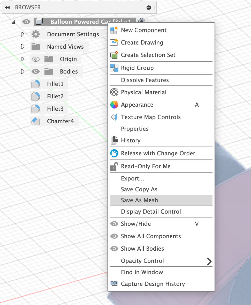Click the Fillet2 label text

55,97
